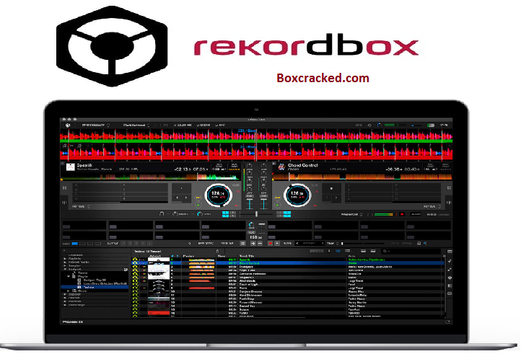Start deck 1 with green play button
The width and height of the screenshot is (521, 354).
[x=198, y=205]
